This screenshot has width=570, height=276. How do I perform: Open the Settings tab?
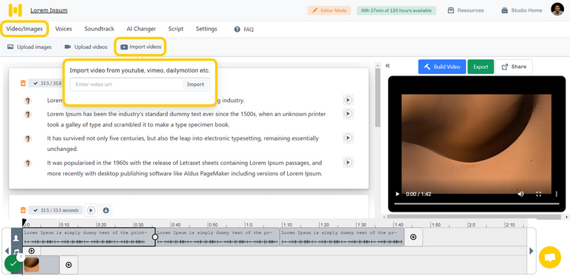coord(206,29)
